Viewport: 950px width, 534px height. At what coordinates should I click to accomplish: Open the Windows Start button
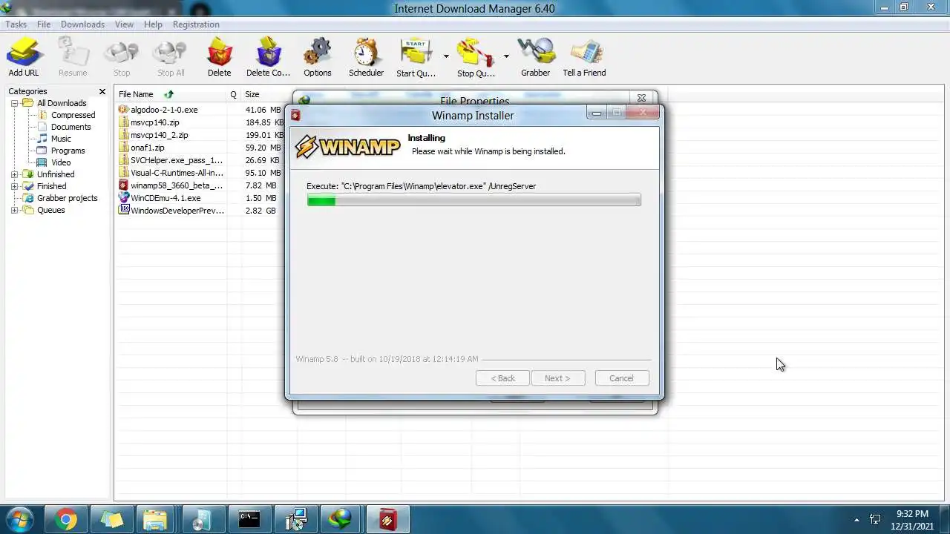[x=19, y=519]
